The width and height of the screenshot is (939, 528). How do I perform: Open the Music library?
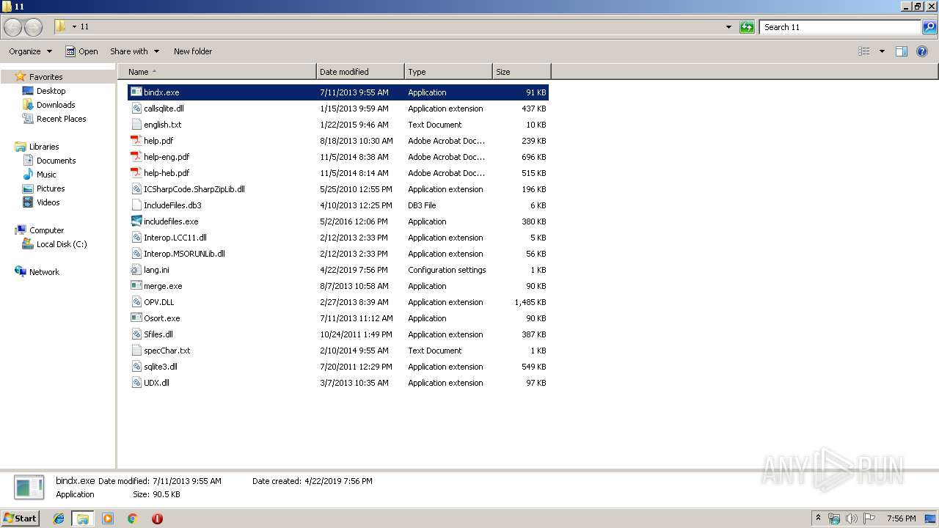pyautogui.click(x=46, y=175)
